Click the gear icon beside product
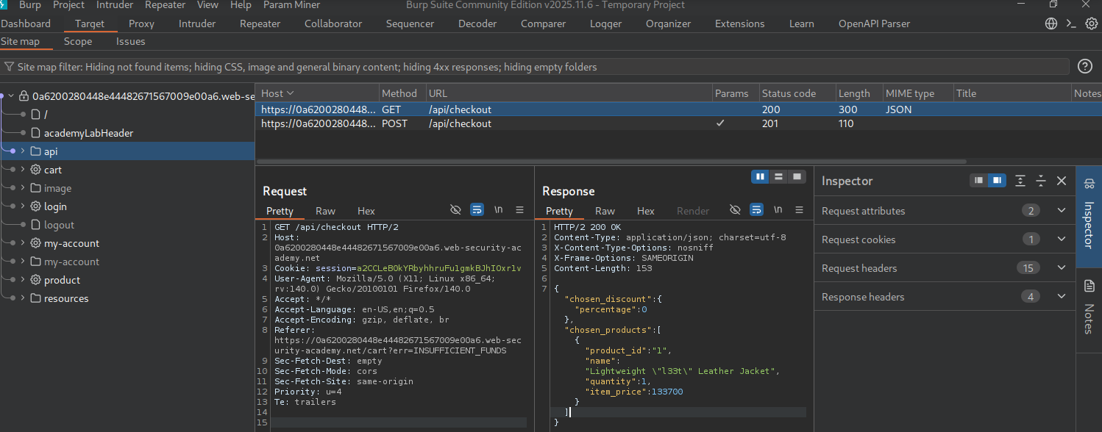This screenshot has height=432, width=1102. (35, 280)
